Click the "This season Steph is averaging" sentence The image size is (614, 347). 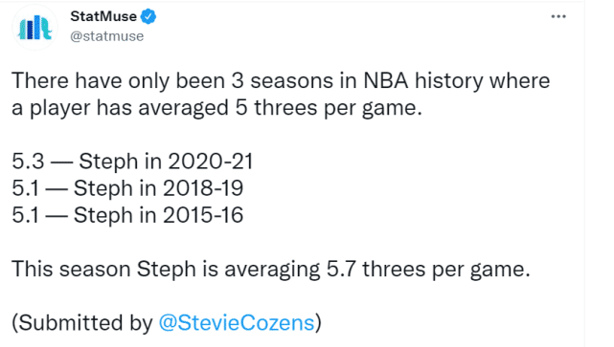point(271,270)
